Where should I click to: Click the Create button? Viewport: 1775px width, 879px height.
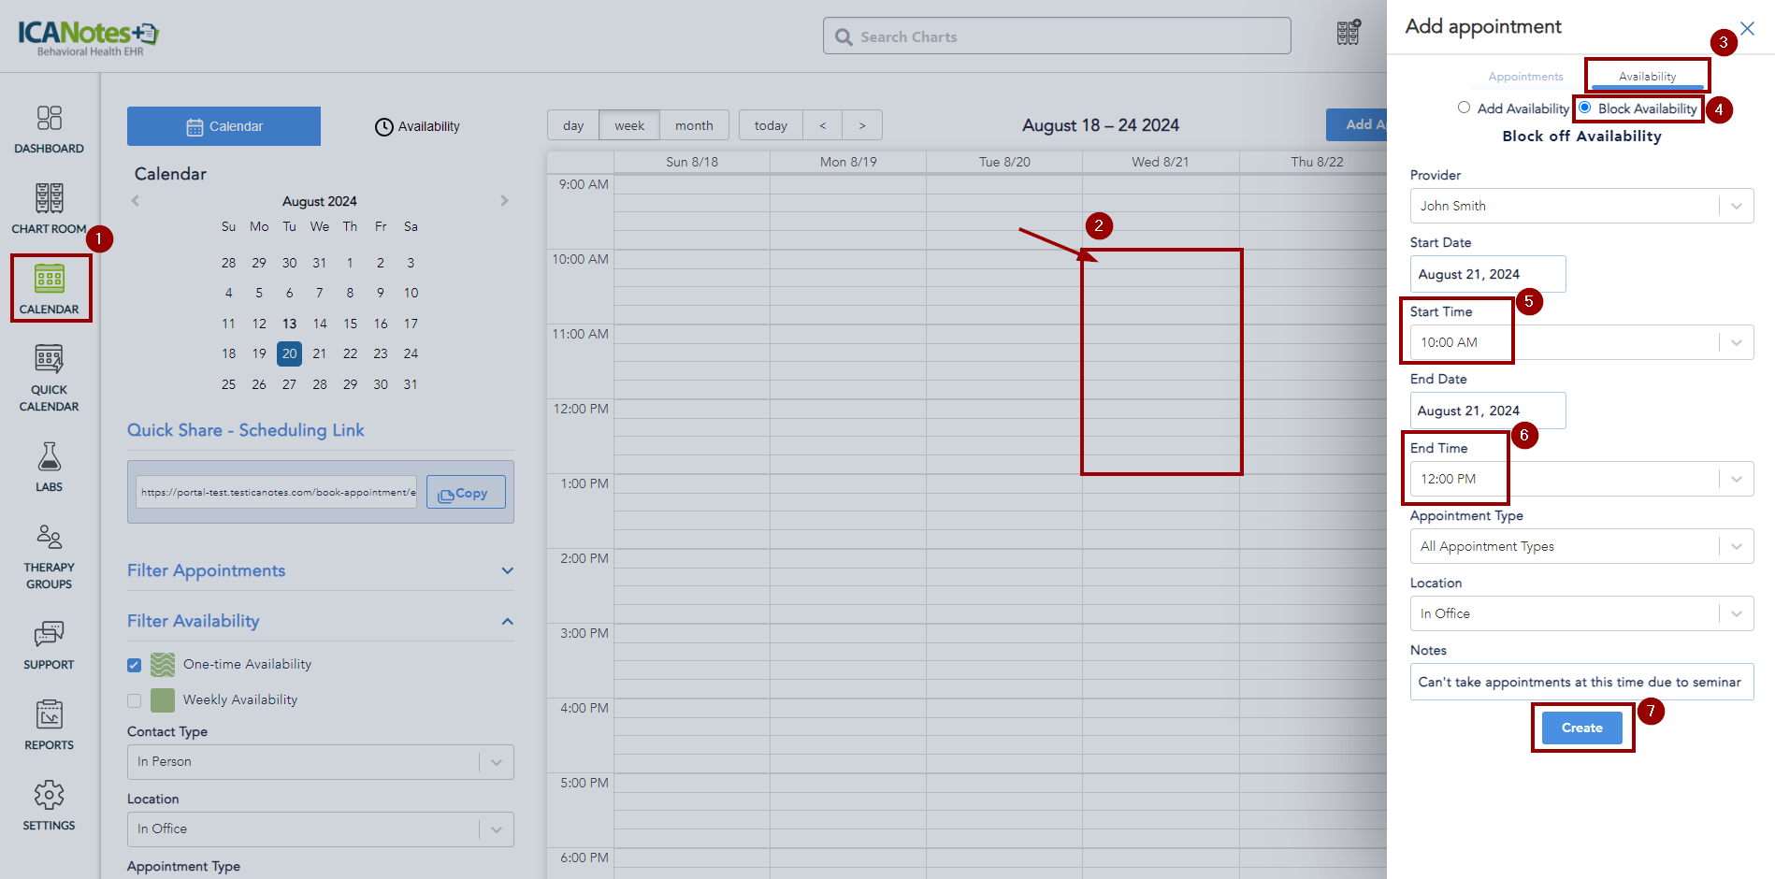tap(1581, 728)
